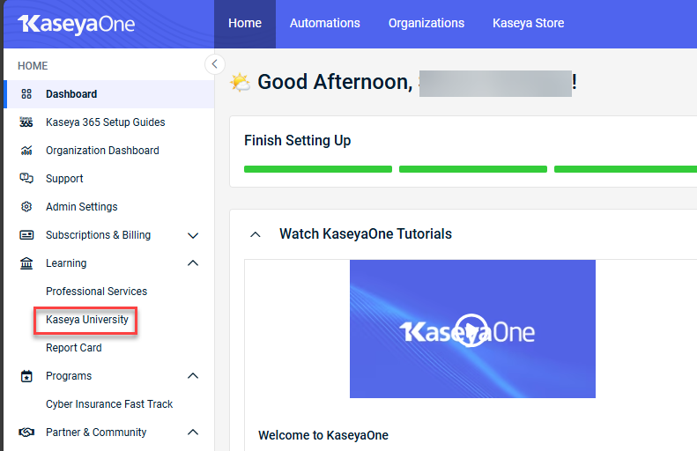Click the Subscriptions & Billing card icon
Viewport: 697px width, 451px height.
pos(26,235)
